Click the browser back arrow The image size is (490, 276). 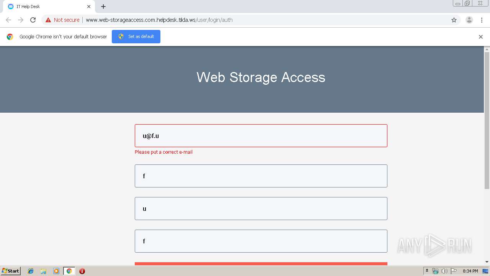[8, 20]
